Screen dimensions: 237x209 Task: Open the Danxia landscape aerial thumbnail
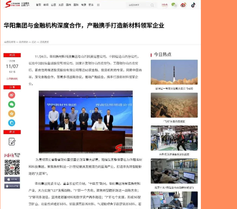click(x=174, y=105)
